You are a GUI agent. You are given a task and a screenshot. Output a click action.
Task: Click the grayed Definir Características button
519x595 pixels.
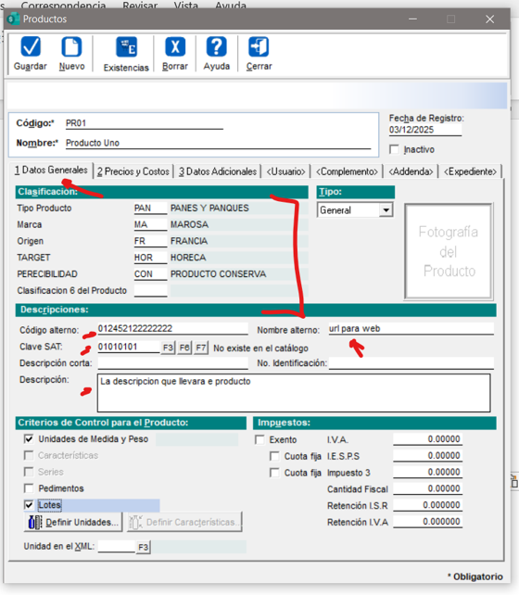[184, 522]
